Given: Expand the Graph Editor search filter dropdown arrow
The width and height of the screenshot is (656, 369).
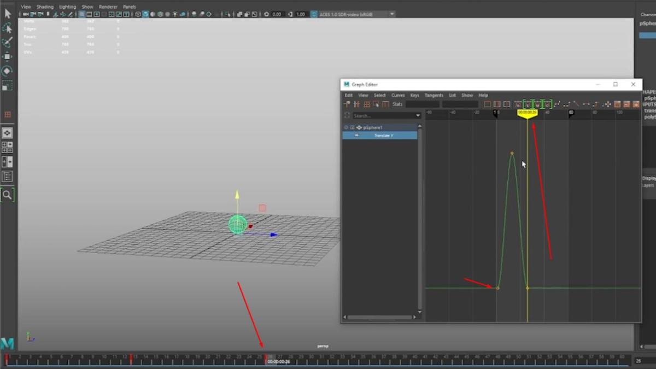Looking at the screenshot, I should 418,116.
